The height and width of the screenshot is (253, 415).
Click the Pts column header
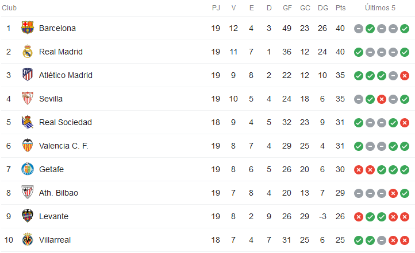340,8
